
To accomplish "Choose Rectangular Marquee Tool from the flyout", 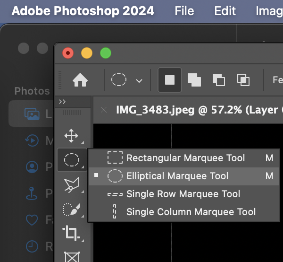I will (x=184, y=158).
